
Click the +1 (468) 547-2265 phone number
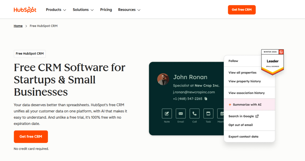[x=188, y=99]
